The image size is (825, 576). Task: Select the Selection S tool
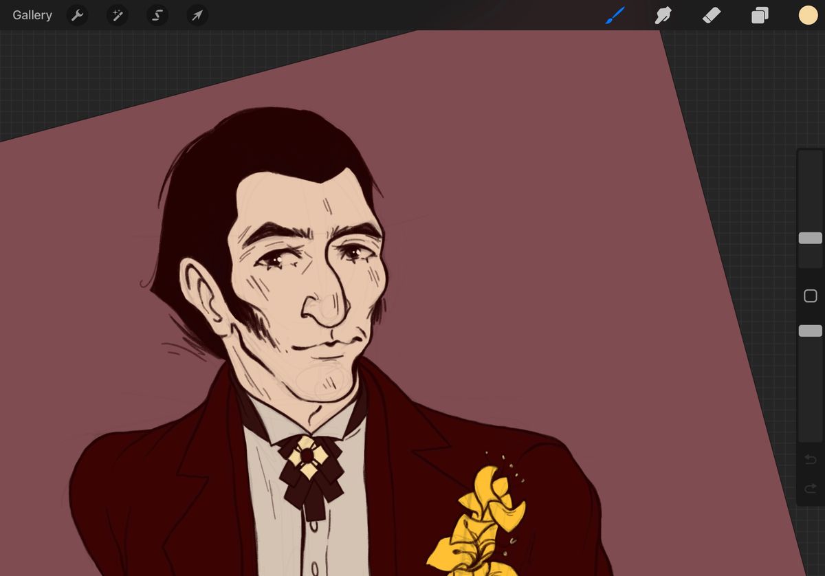click(157, 15)
